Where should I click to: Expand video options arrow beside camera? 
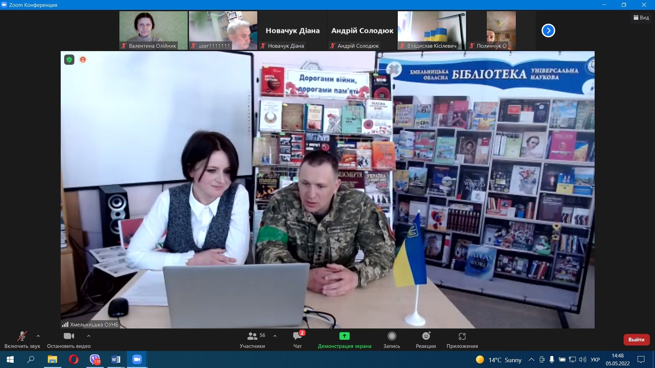[89, 336]
